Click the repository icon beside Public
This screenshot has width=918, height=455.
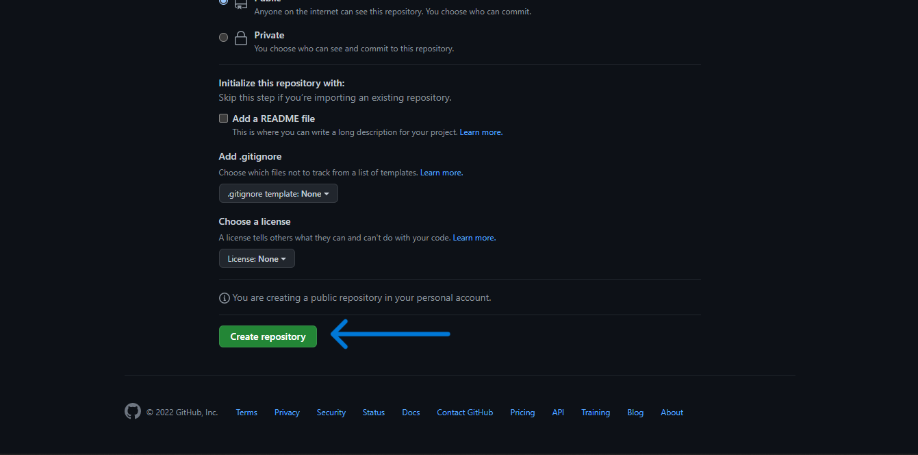pos(240,5)
